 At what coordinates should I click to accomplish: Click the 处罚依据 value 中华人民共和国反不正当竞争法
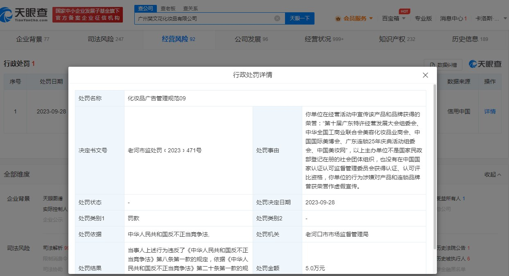pos(168,234)
